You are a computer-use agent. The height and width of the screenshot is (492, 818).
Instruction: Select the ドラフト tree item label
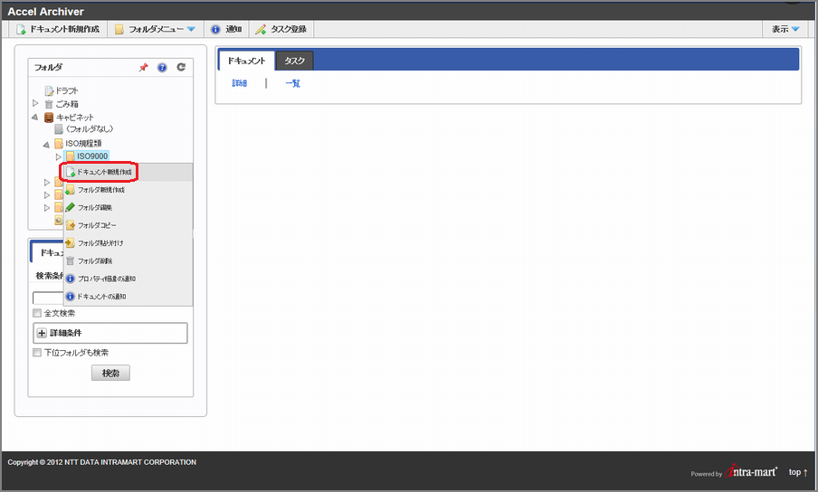67,90
